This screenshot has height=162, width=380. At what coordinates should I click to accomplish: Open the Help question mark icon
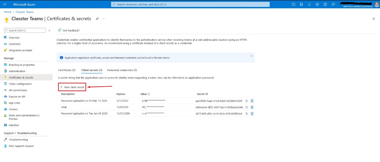click(325, 4)
